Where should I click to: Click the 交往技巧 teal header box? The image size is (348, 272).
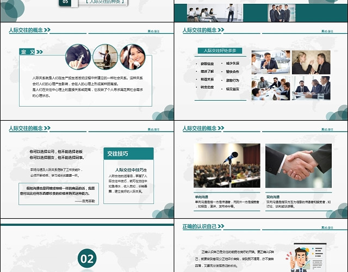(128, 153)
